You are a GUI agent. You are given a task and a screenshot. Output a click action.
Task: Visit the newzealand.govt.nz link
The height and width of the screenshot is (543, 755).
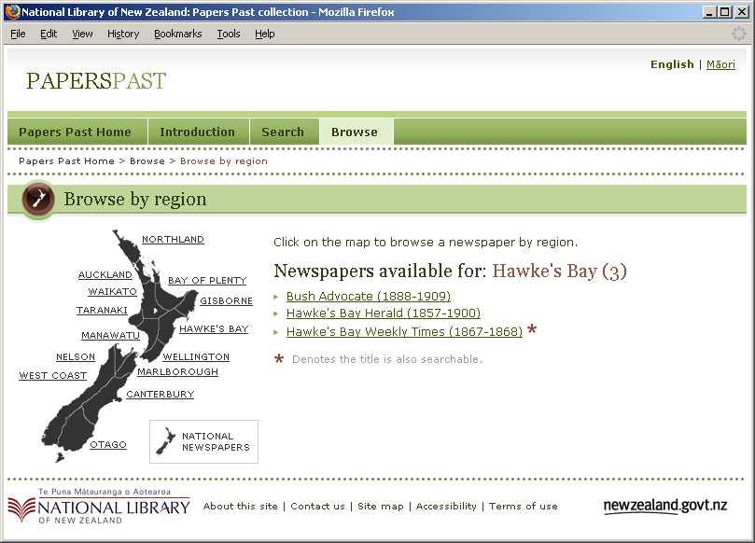click(665, 506)
